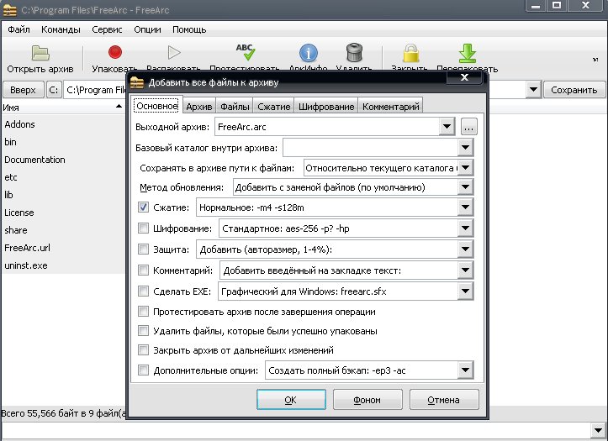Enable the Шифрование checkbox

click(143, 228)
